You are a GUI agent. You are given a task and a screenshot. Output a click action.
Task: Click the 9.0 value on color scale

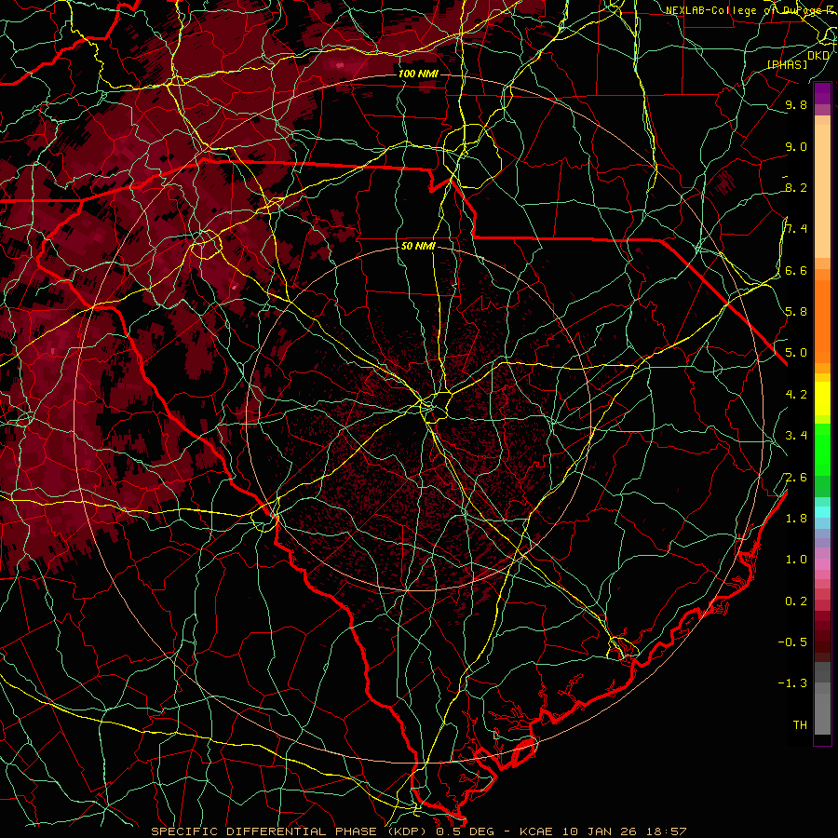pos(796,146)
